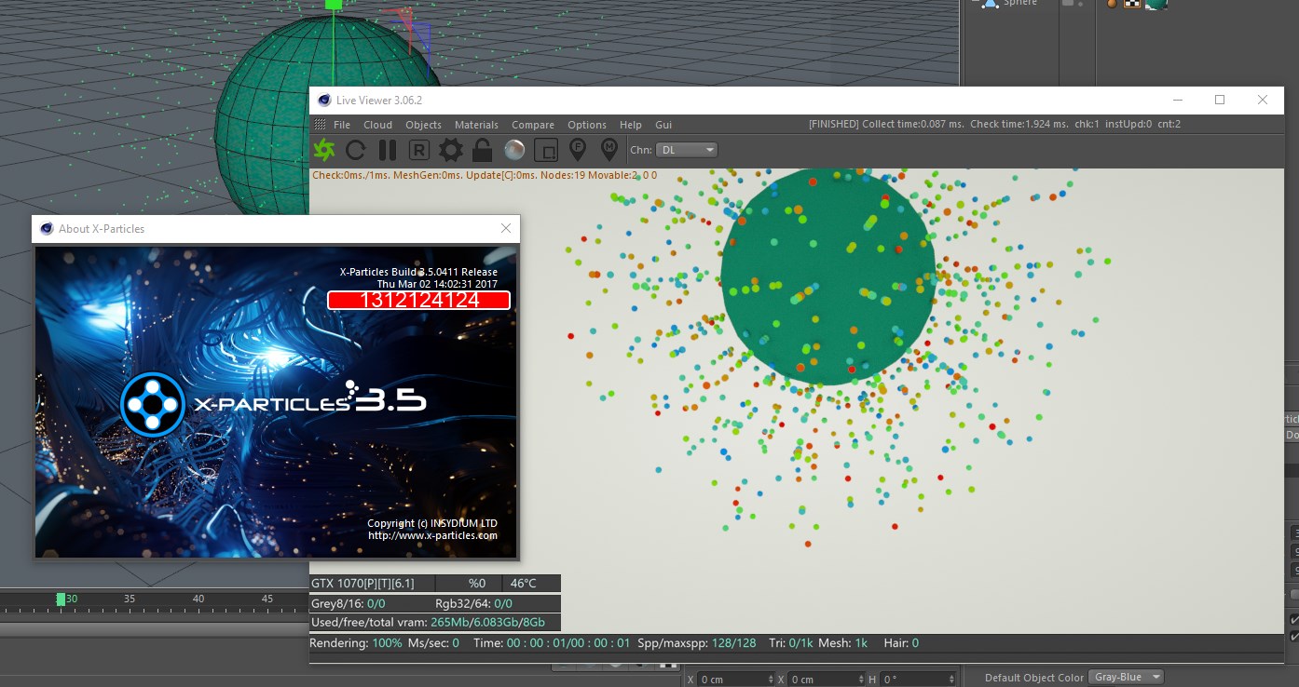Open the Gui menu
This screenshot has height=687, width=1299.
pyautogui.click(x=663, y=125)
